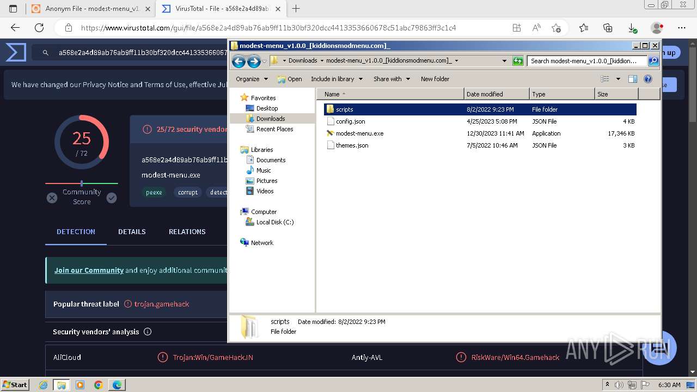Open Edge tab actions menu icon
The image size is (697, 392).
point(13,9)
